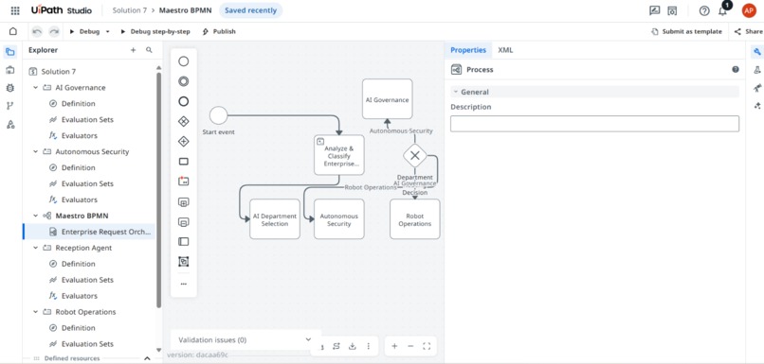Switch to the XML tab
Screen dimensions: 764x364
click(505, 50)
